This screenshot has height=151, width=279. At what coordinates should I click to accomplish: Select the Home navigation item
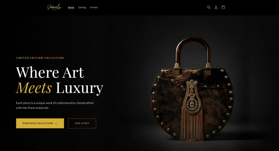click(x=71, y=8)
